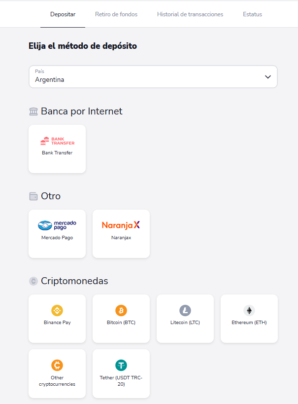Open the Estatus tab
Viewport: 298px width, 404px height.
click(x=252, y=14)
